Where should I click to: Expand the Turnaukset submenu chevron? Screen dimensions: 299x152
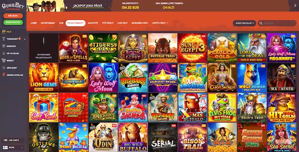point(25,39)
